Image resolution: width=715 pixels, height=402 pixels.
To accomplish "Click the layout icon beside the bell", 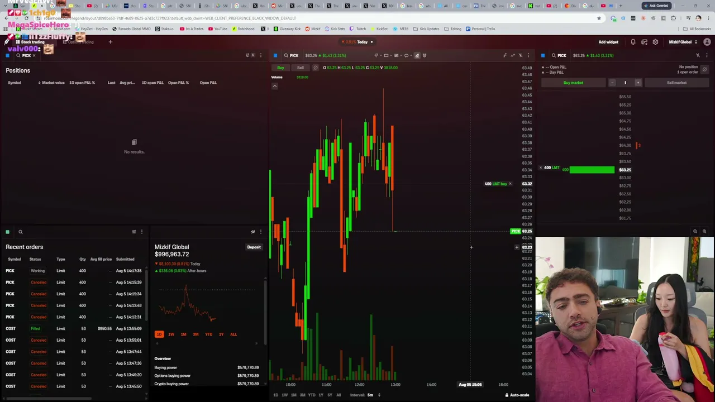I will tap(644, 42).
